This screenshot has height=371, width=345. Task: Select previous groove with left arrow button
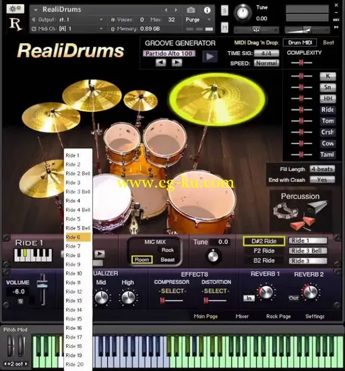pyautogui.click(x=161, y=63)
